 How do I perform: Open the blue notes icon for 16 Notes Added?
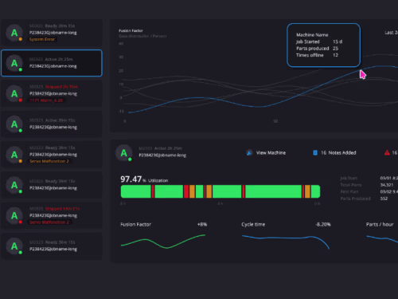pos(315,153)
